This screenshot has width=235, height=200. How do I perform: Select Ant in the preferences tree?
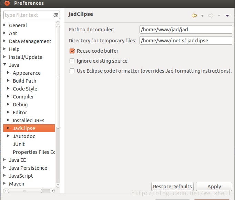(13, 33)
